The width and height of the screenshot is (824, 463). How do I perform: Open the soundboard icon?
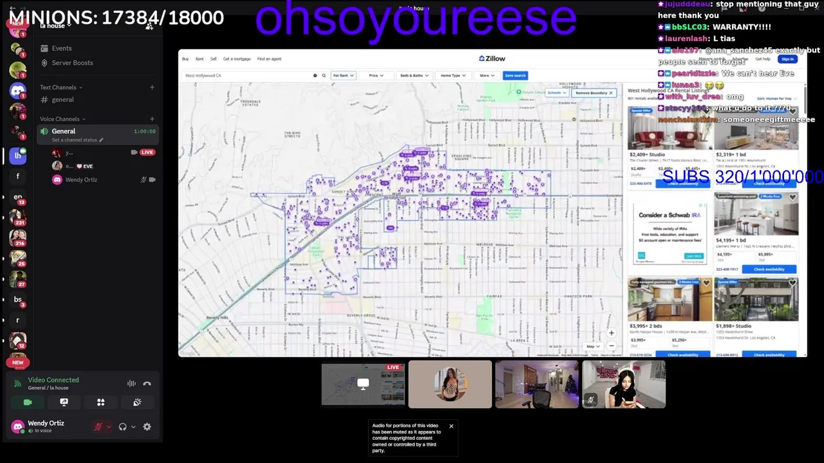[x=137, y=402]
